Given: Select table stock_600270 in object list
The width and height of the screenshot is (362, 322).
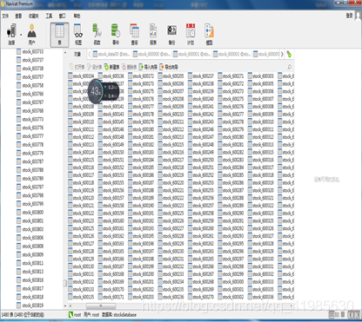Looking at the screenshot, I should pos(201,297).
